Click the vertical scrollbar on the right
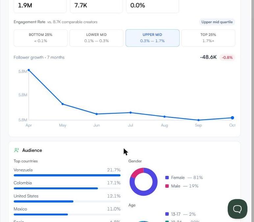The image size is (254, 222). click(x=253, y=111)
